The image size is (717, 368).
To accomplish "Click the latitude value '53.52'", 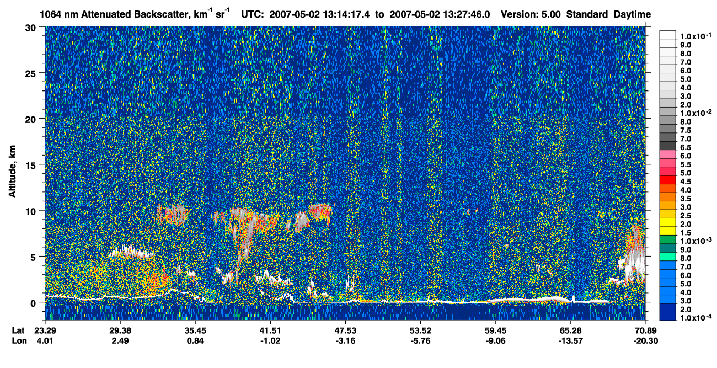I will point(420,330).
